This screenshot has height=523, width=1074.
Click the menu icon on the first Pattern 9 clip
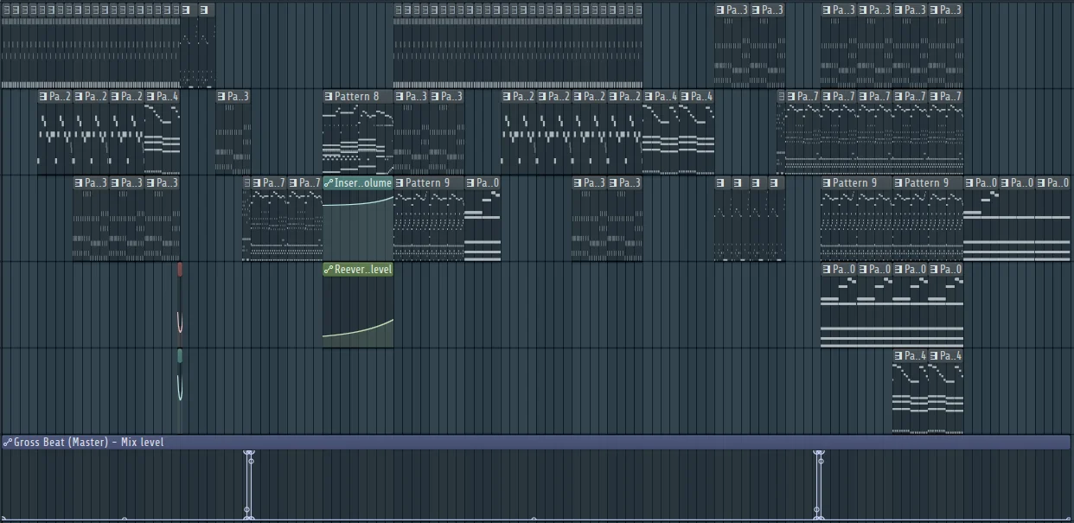click(398, 182)
